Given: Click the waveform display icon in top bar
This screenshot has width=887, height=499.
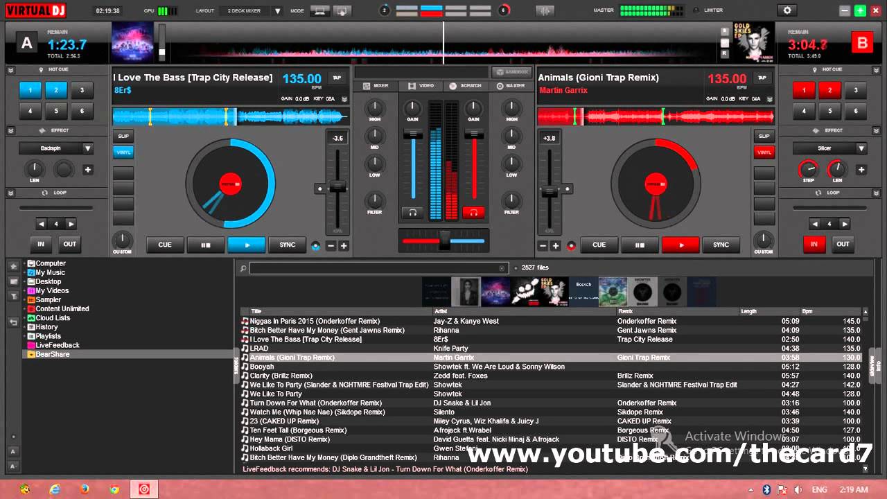Looking at the screenshot, I should [545, 10].
